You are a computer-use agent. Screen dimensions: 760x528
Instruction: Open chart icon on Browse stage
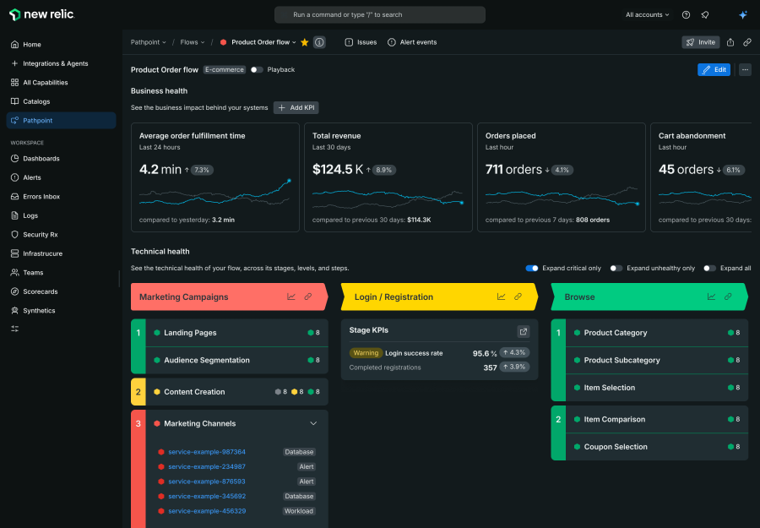tap(711, 297)
